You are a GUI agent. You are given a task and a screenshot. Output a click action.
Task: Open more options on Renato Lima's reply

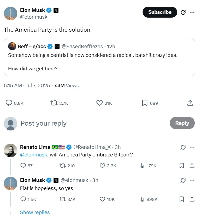click(x=192, y=147)
